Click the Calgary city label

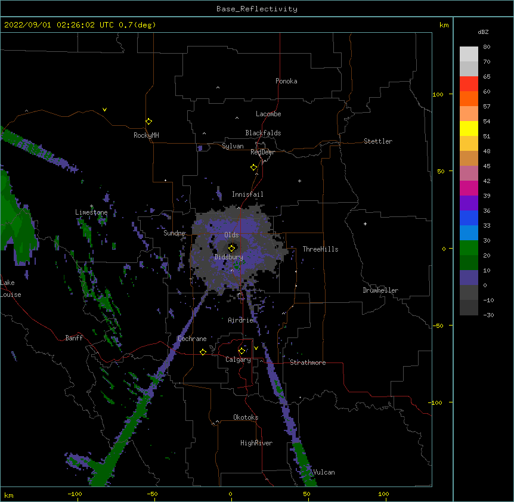238,360
